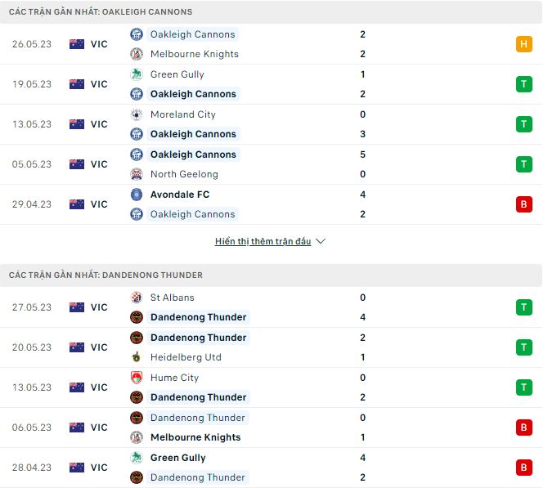The width and height of the screenshot is (548, 488).
Task: Click the Avondale FC club crest
Action: [137, 195]
